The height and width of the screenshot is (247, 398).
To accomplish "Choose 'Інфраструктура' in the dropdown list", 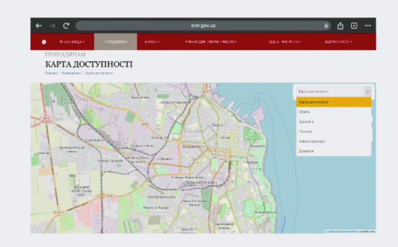I will coord(312,141).
